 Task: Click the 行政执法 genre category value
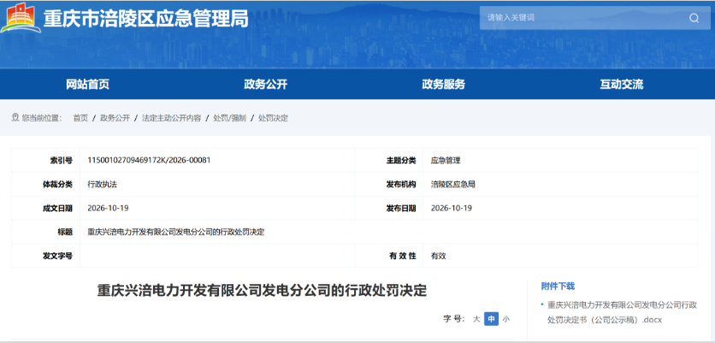point(102,184)
